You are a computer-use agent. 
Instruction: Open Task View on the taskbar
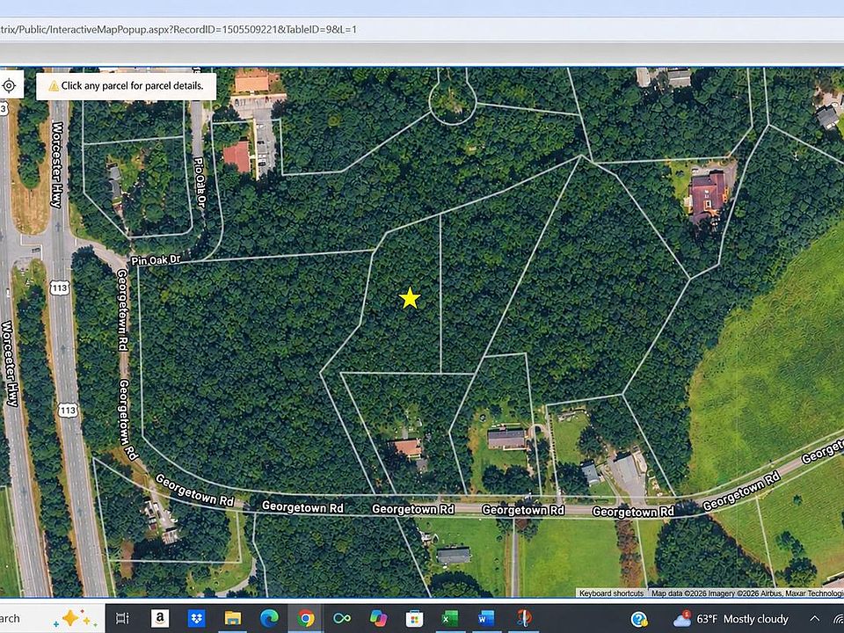click(123, 618)
